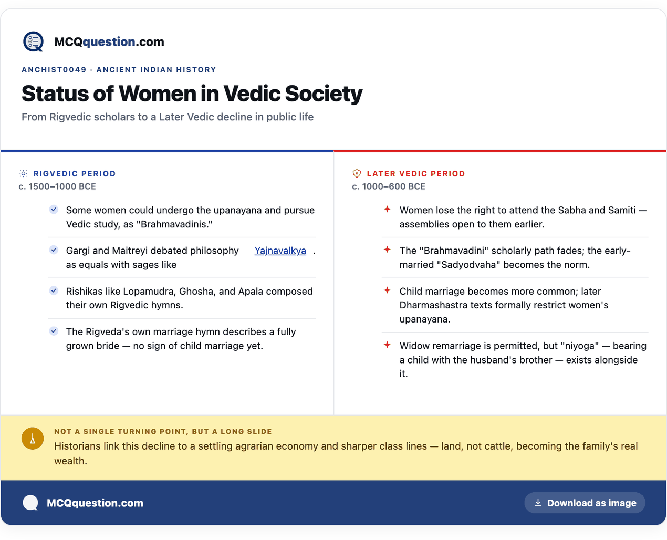Click the shield icon beside Later Vedic Period
This screenshot has width=667, height=540.
pyautogui.click(x=357, y=173)
